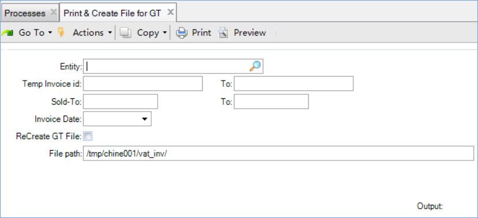
Task: Expand the Actions dropdown arrow
Action: pos(110,33)
